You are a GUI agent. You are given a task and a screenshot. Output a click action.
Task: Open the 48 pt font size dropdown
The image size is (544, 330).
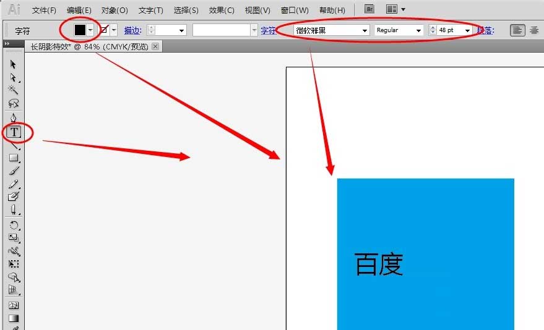[x=467, y=30]
